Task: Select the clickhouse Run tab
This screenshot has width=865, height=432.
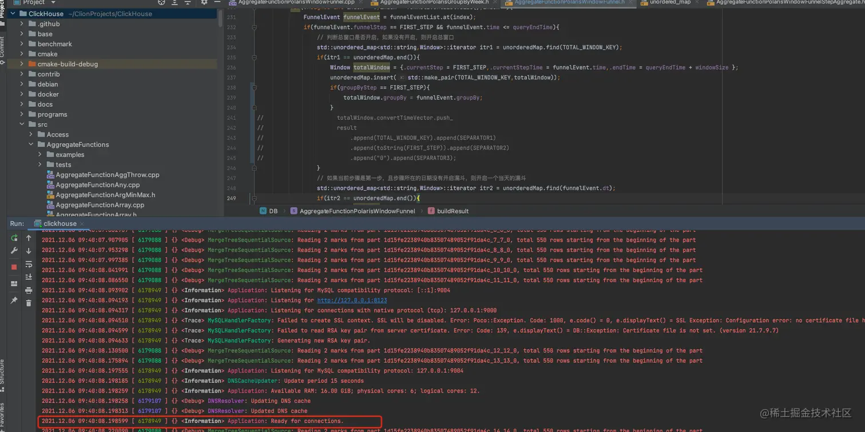Action: click(60, 223)
